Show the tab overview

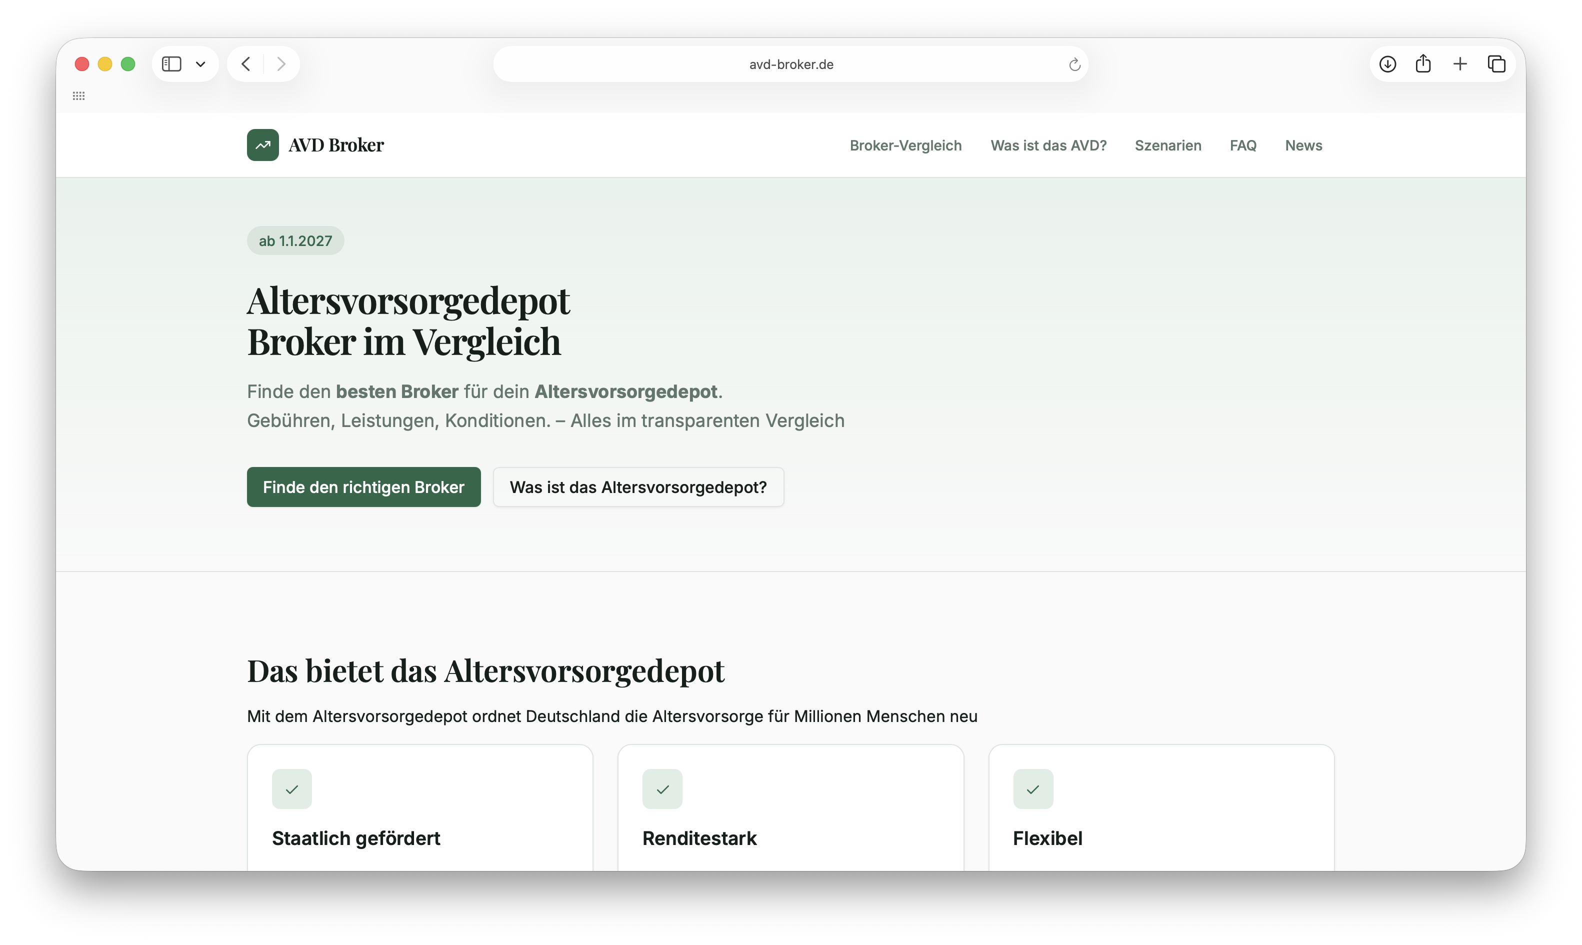pos(1496,64)
